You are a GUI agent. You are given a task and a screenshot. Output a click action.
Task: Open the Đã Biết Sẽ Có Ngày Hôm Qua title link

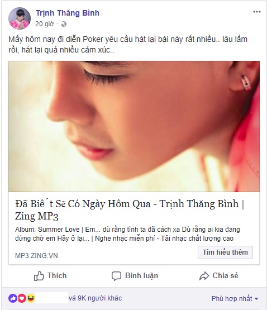pyautogui.click(x=130, y=210)
